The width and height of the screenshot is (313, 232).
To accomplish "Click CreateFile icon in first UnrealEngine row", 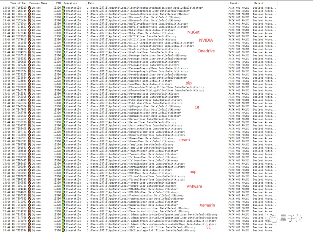I will (x=64, y=164).
